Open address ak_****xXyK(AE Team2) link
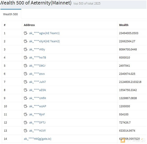 coord(44,41)
